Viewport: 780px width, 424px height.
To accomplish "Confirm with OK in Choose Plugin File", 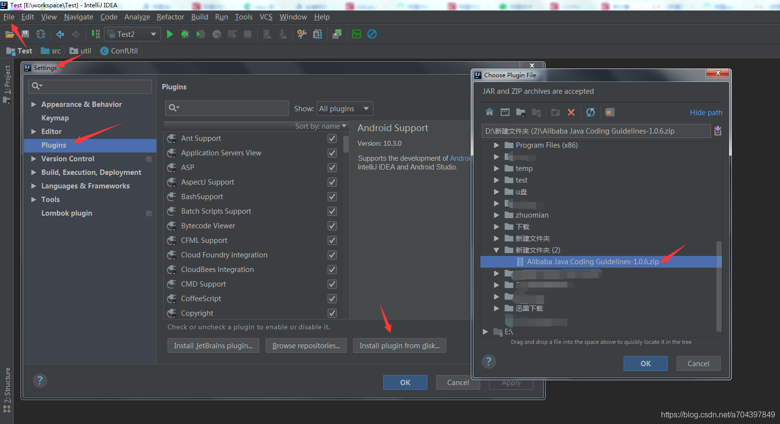I will (645, 364).
